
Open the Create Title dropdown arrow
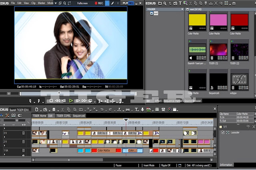pyautogui.click(x=139, y=111)
